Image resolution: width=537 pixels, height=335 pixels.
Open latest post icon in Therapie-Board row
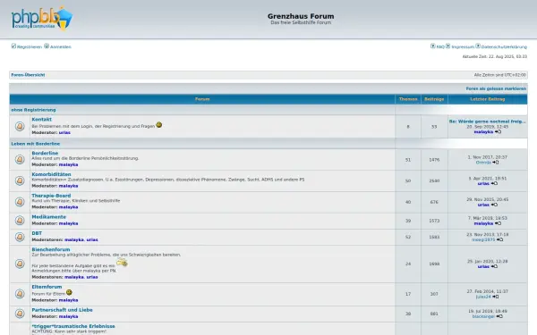pyautogui.click(x=494, y=205)
